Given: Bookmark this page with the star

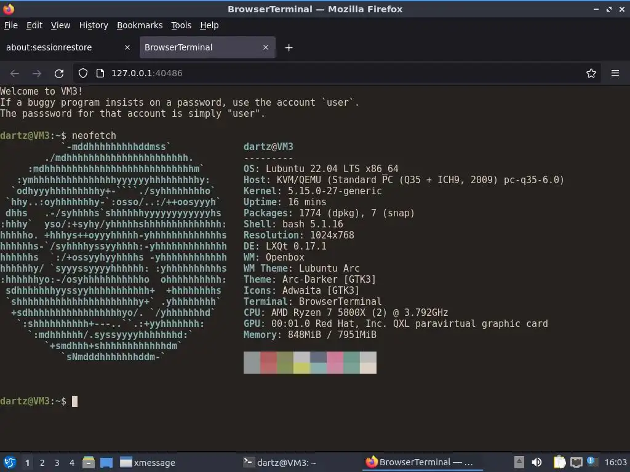Looking at the screenshot, I should click(x=591, y=73).
